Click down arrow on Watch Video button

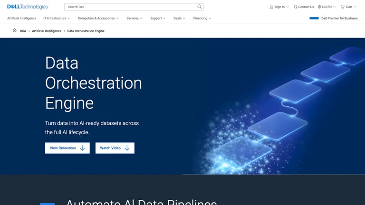pyautogui.click(x=127, y=148)
